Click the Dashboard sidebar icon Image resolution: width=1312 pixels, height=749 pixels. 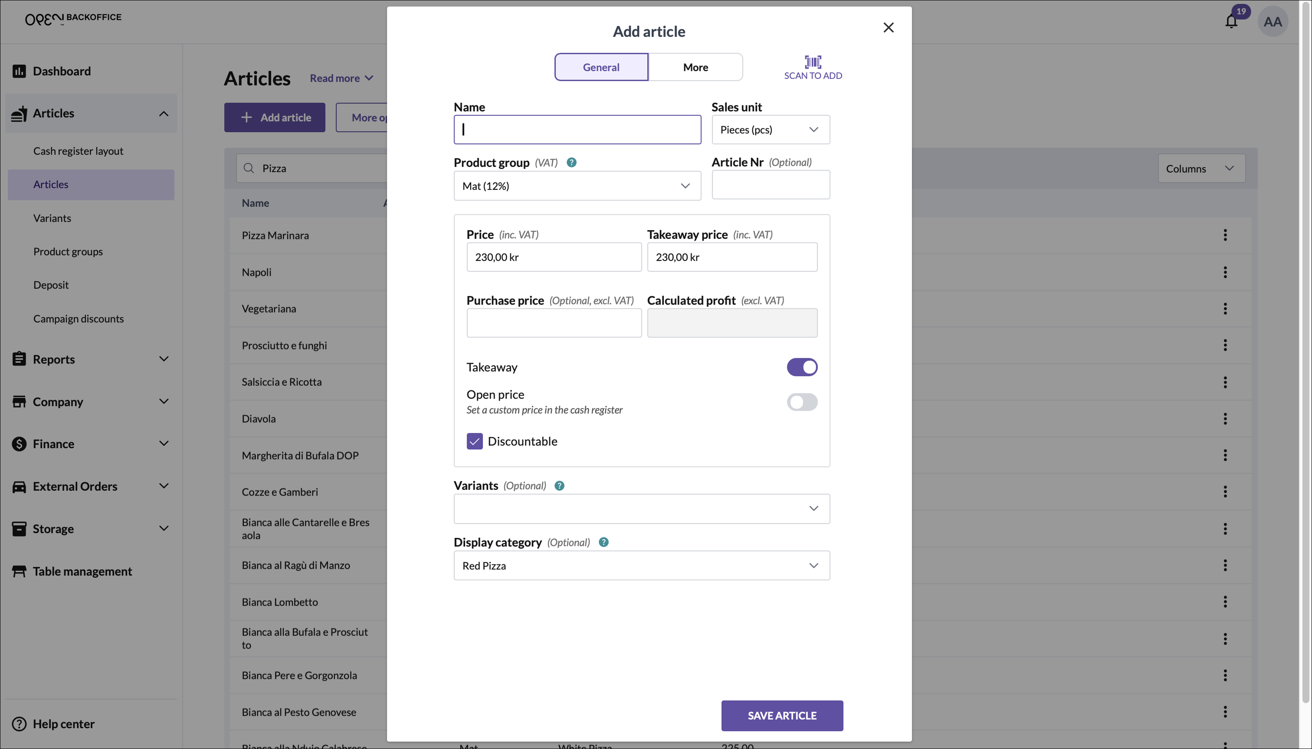[19, 71]
